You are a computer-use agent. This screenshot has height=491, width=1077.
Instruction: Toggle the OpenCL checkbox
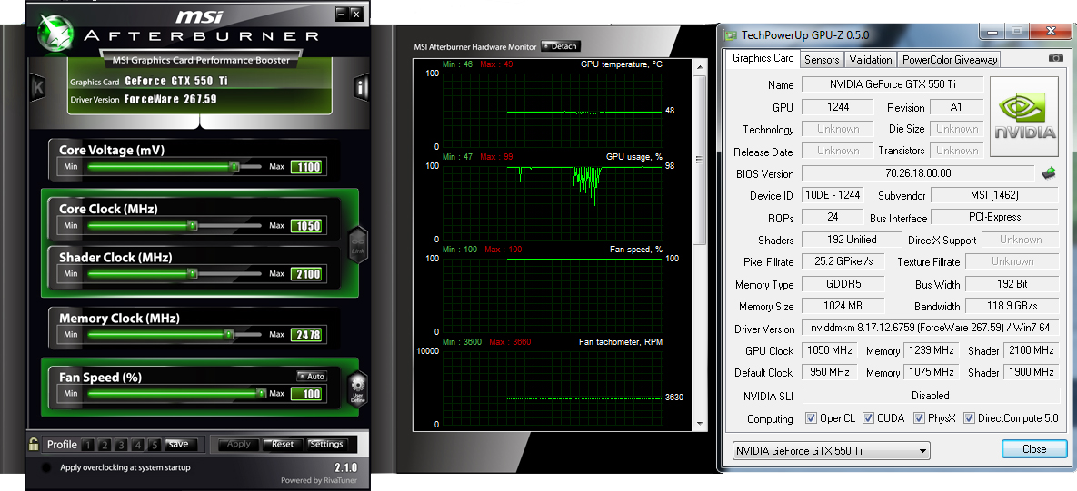tap(811, 417)
